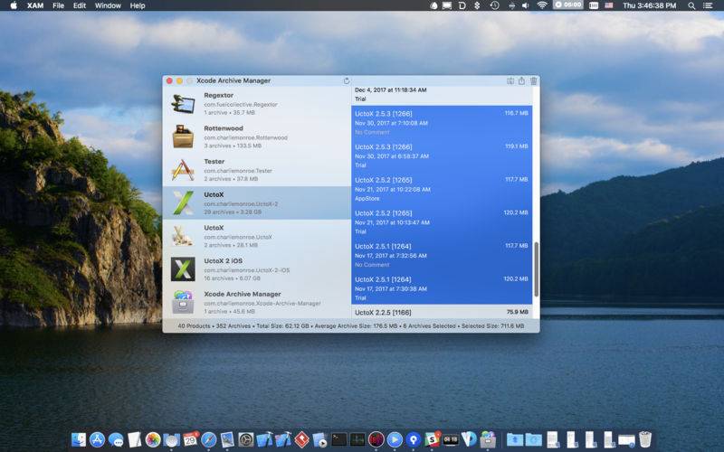Select the Tester app icon

tap(183, 170)
